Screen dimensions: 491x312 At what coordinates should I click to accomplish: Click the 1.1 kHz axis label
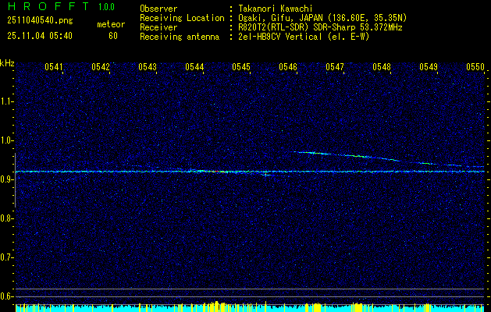7,101
